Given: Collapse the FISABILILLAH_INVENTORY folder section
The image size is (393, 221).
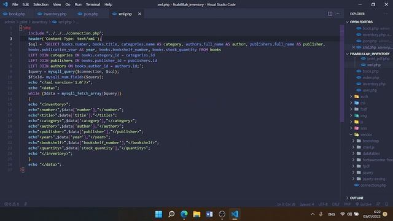Looking at the screenshot, I should tap(370, 54).
